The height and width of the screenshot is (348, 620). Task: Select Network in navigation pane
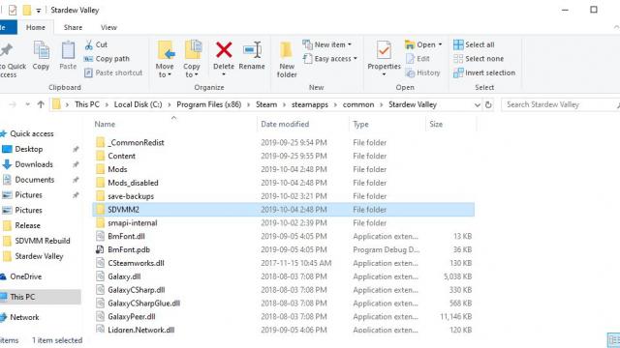[24, 317]
